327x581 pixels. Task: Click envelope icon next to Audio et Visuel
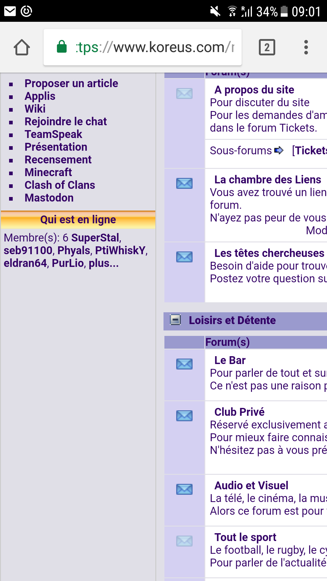point(184,489)
